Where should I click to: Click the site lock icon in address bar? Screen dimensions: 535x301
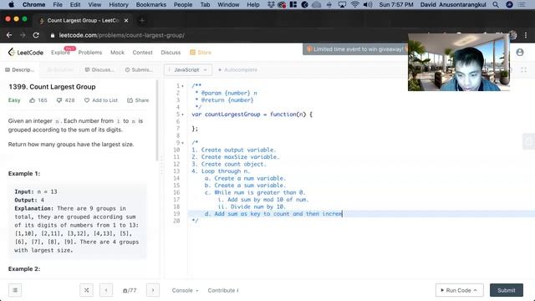tap(52, 35)
